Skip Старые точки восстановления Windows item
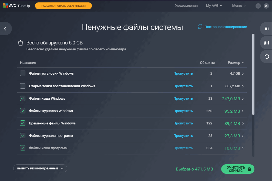 pyautogui.click(x=183, y=86)
